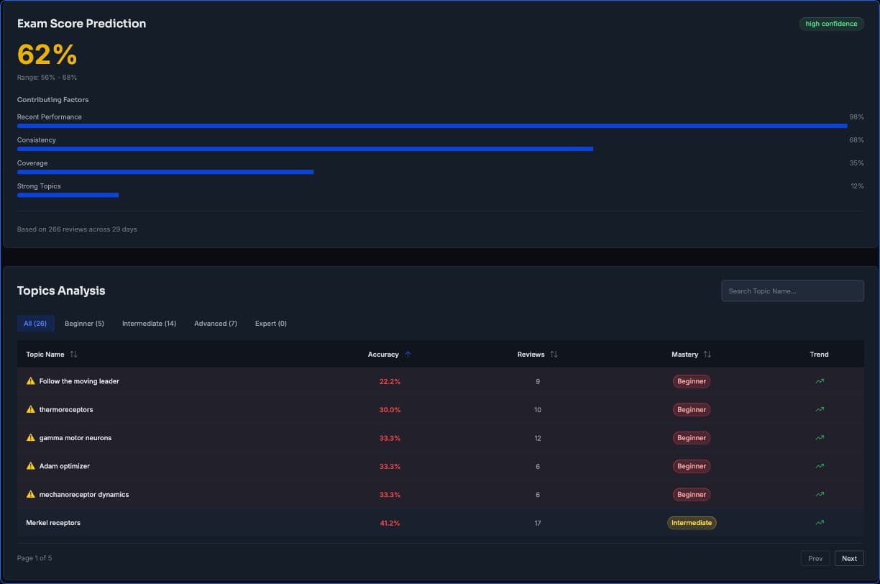Open the Intermediate (14) tab
880x584 pixels.
tap(149, 324)
